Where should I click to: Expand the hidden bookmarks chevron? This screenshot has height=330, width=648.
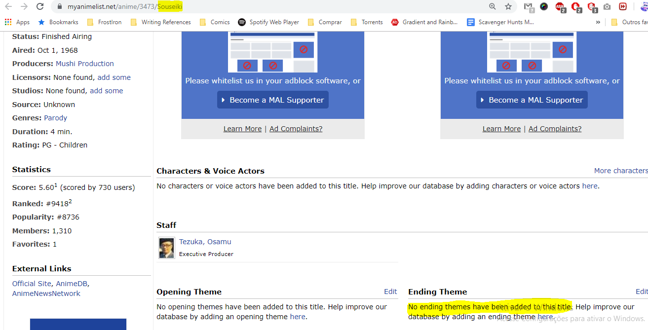pyautogui.click(x=598, y=22)
